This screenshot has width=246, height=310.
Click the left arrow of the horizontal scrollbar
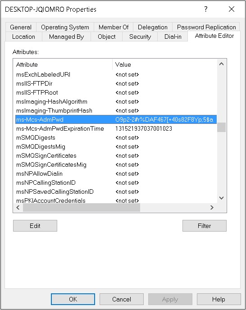coord(18,207)
